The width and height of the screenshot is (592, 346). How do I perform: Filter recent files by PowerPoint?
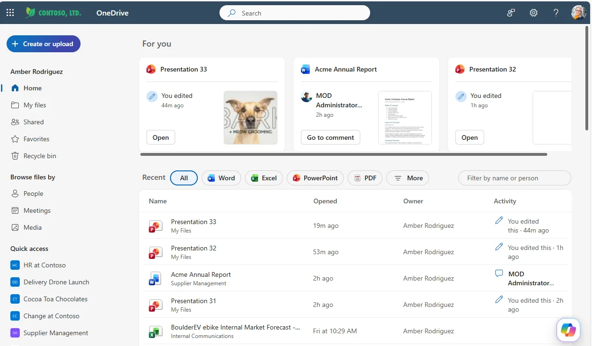(315, 178)
